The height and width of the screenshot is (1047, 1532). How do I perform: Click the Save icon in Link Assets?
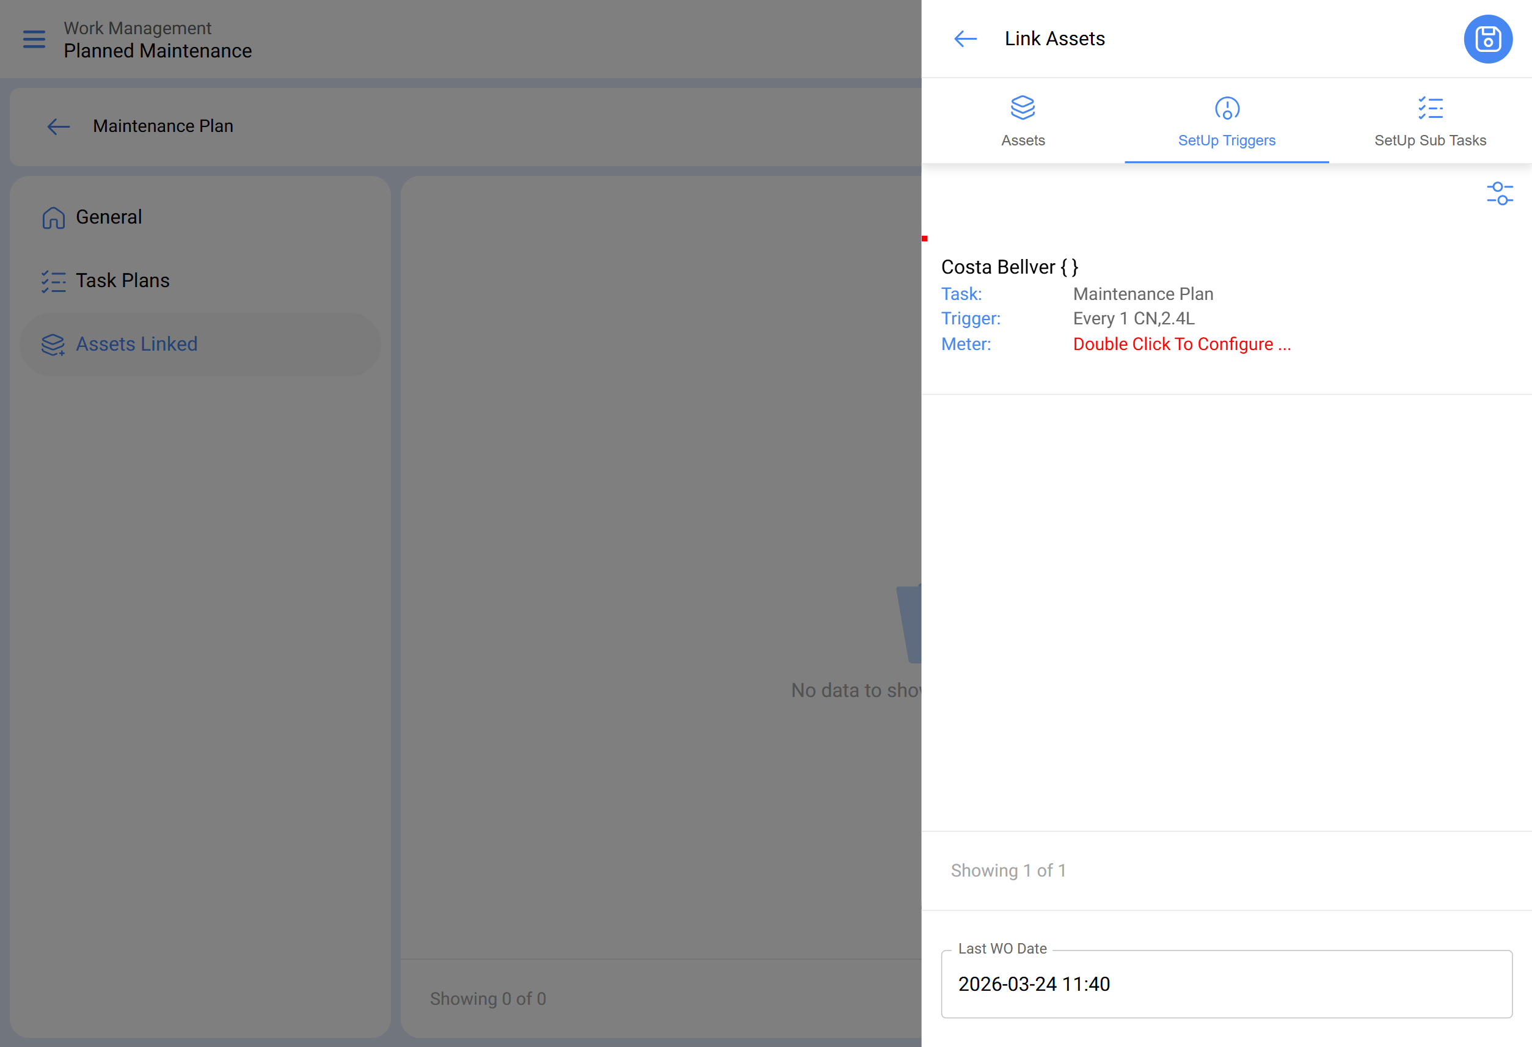pos(1487,39)
